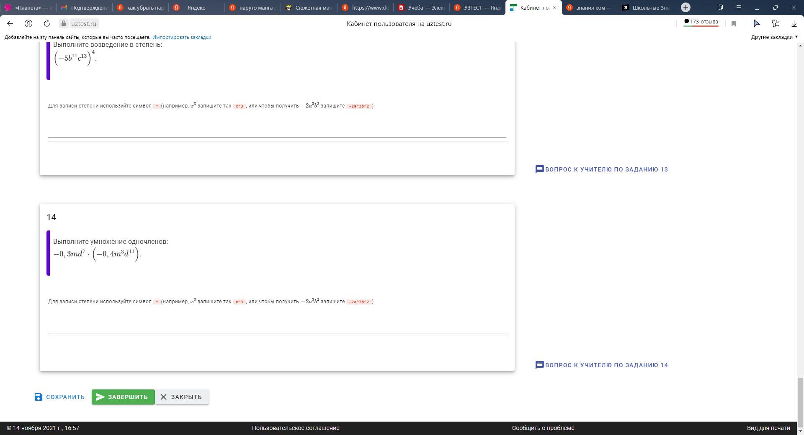Click the uztest.ru address field
Image resolution: width=804 pixels, height=435 pixels.
point(83,24)
